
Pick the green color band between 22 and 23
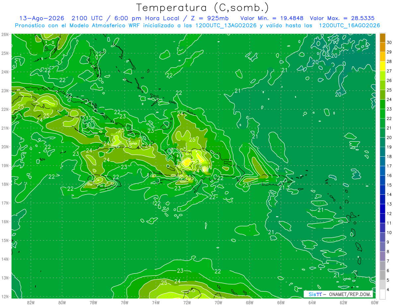[382, 114]
